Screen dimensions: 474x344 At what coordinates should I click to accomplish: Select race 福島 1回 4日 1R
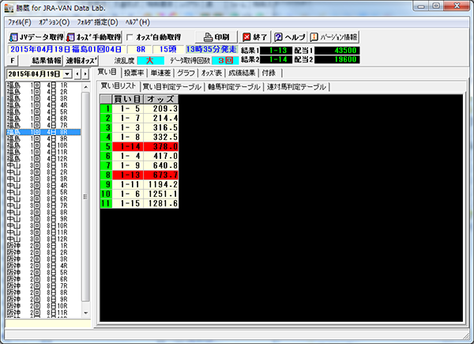point(43,85)
